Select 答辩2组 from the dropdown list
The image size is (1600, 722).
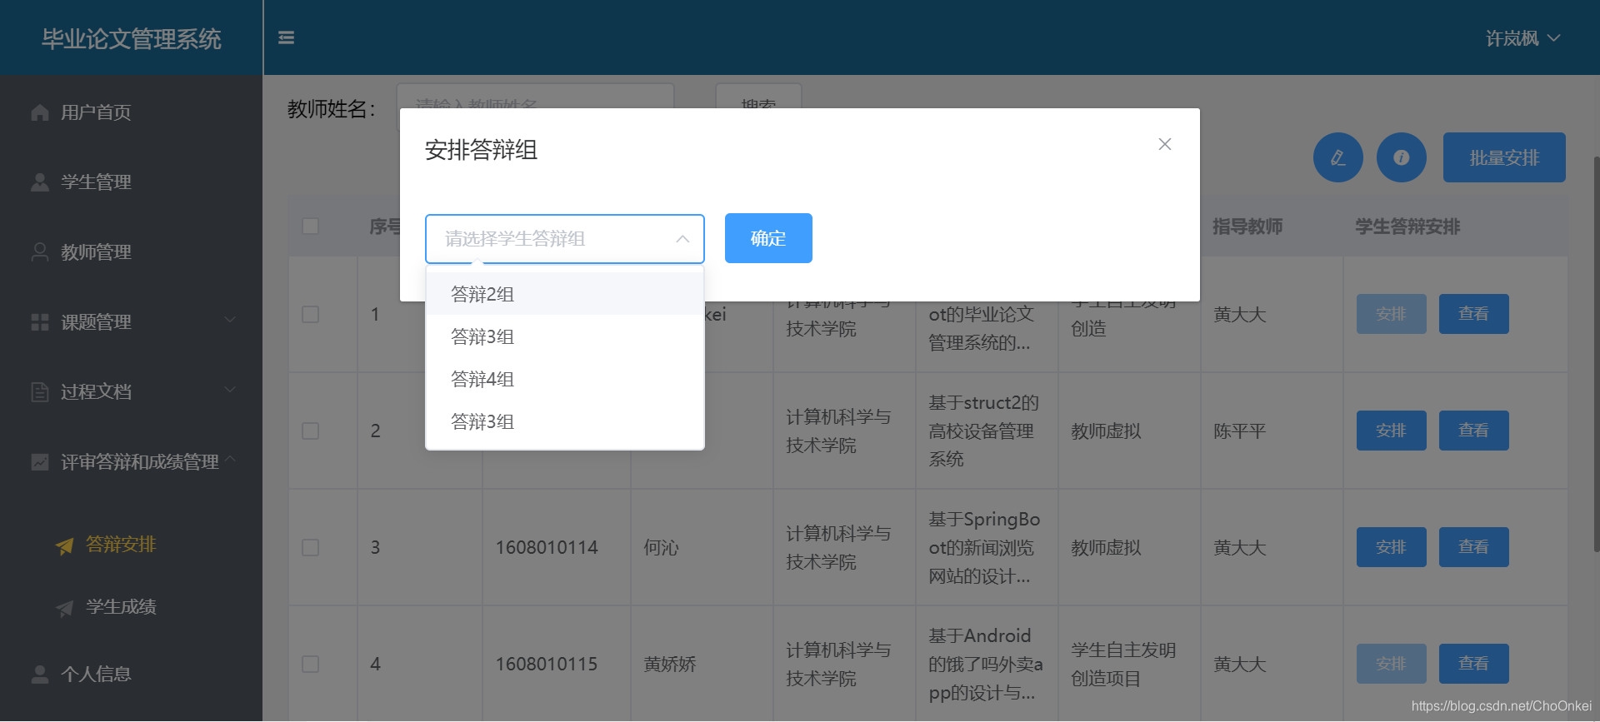coord(565,294)
